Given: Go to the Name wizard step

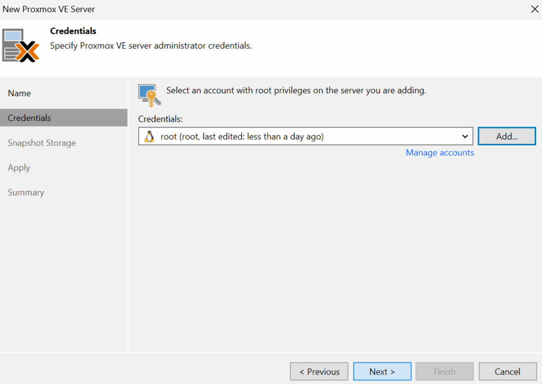Looking at the screenshot, I should coord(20,93).
